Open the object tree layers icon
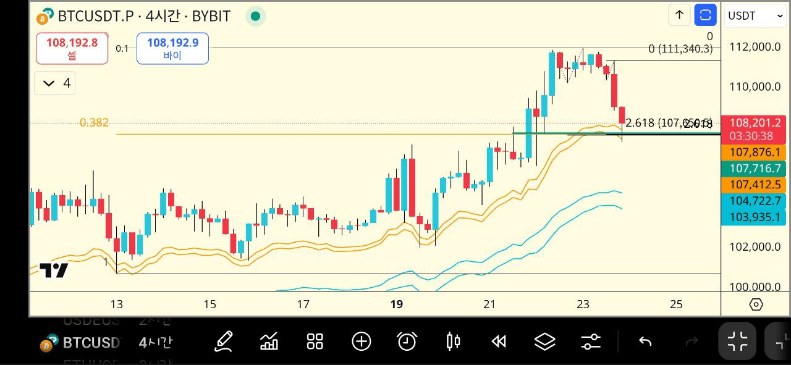The height and width of the screenshot is (365, 791). coord(544,341)
